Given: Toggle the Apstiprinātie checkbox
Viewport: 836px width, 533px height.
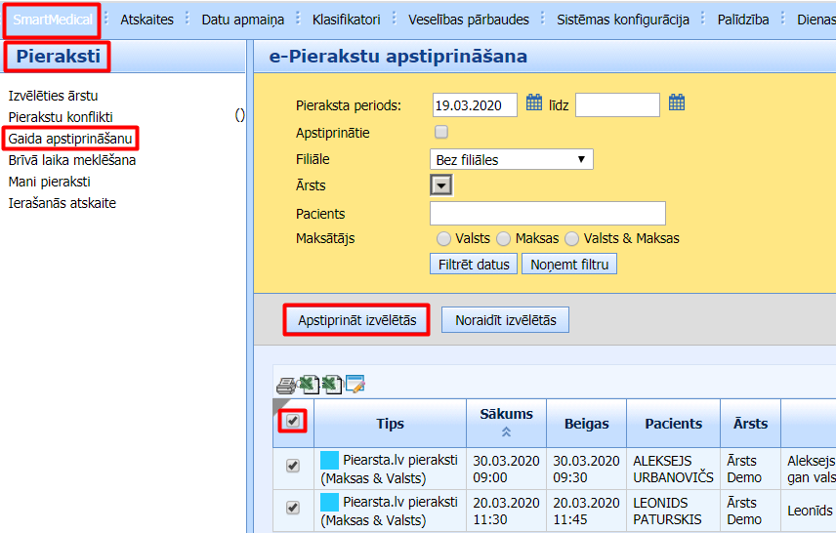Looking at the screenshot, I should (x=441, y=132).
